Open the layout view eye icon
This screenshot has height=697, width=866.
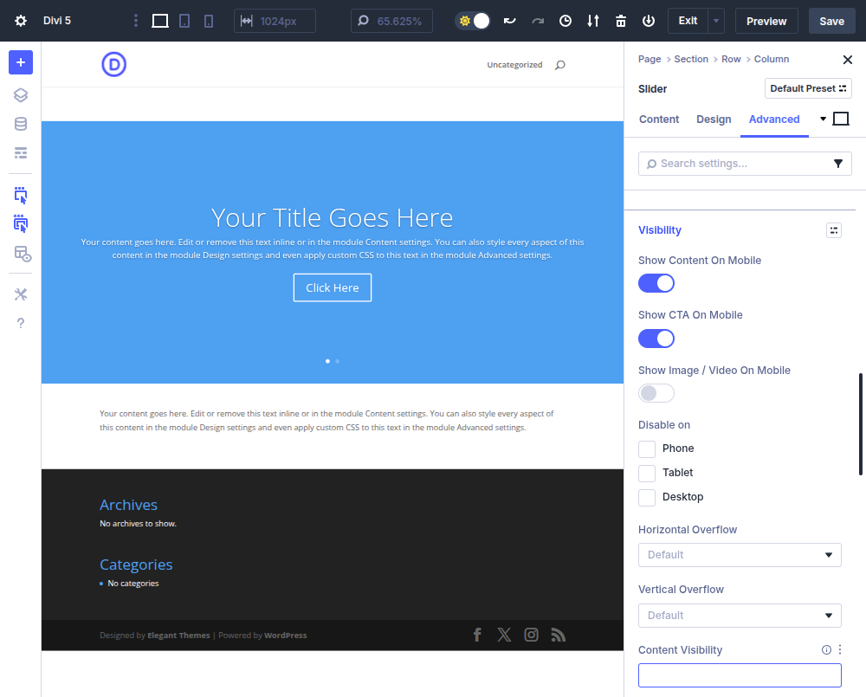pos(23,254)
